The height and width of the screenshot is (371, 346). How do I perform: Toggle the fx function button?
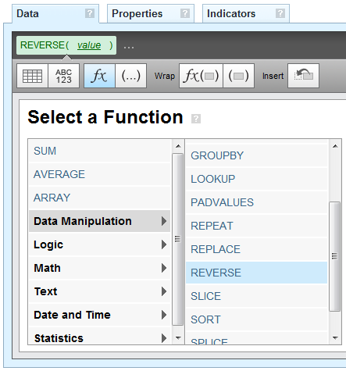point(99,76)
